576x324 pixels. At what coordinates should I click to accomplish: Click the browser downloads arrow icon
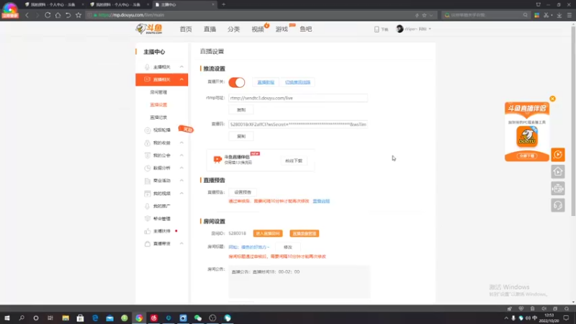click(x=559, y=15)
